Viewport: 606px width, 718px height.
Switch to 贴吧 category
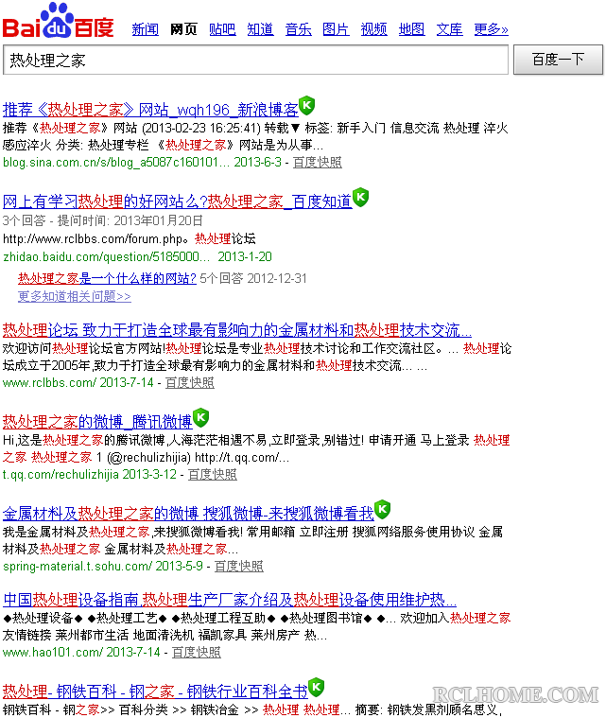(222, 29)
